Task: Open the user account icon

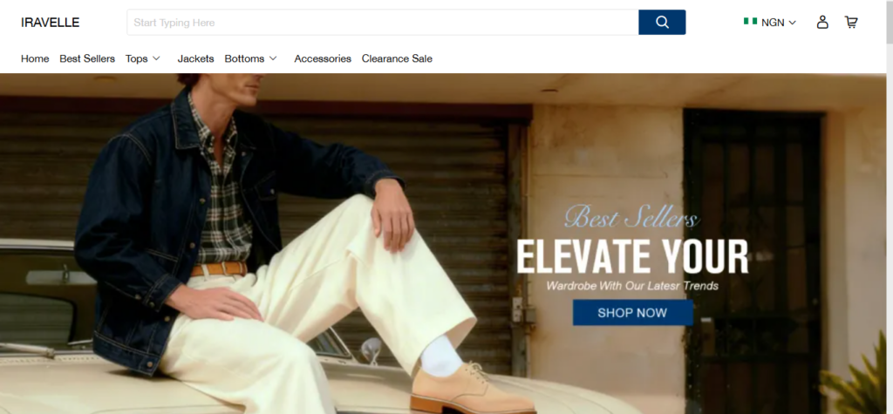Action: click(821, 22)
